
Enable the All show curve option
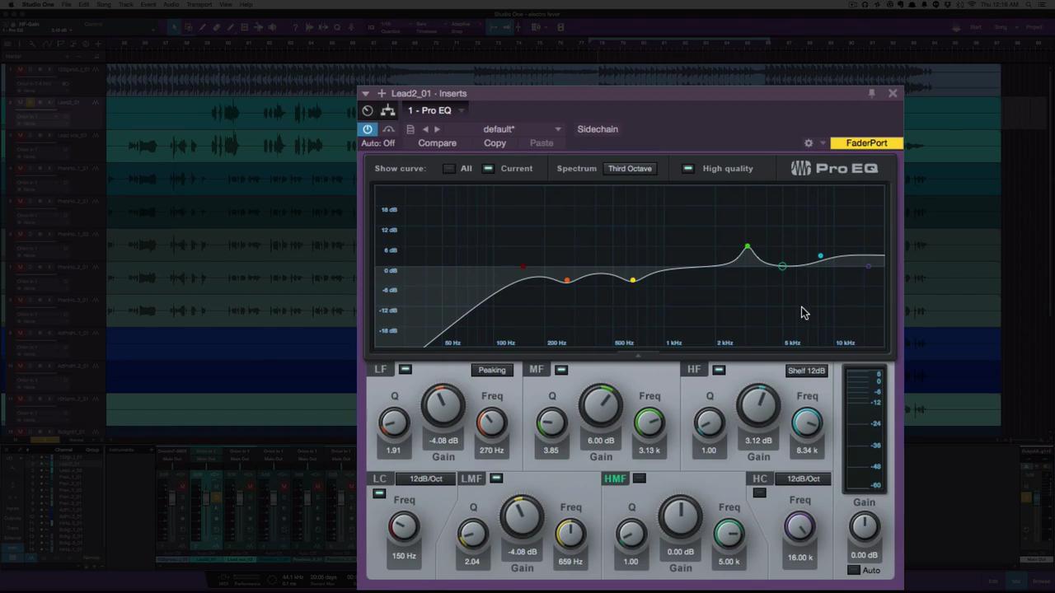pos(448,168)
